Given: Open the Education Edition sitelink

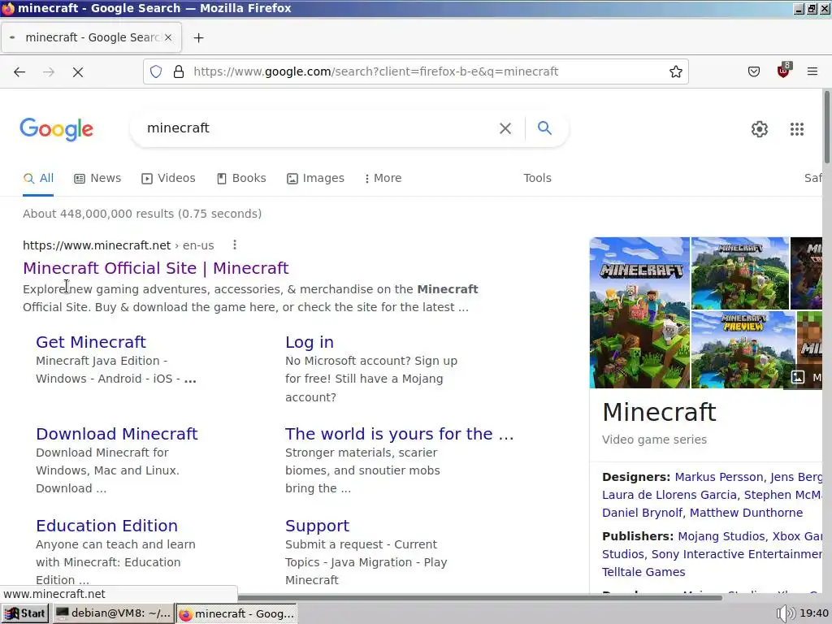Looking at the screenshot, I should point(106,526).
